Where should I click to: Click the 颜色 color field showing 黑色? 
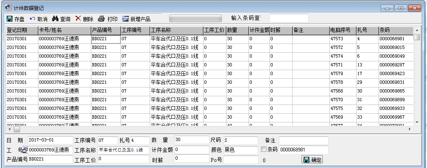(241, 150)
